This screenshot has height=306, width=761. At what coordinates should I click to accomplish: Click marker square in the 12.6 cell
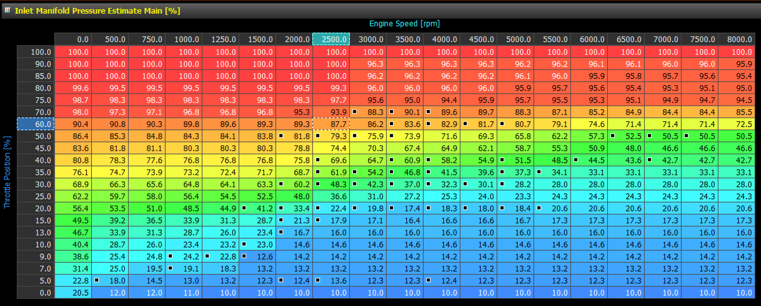244,256
